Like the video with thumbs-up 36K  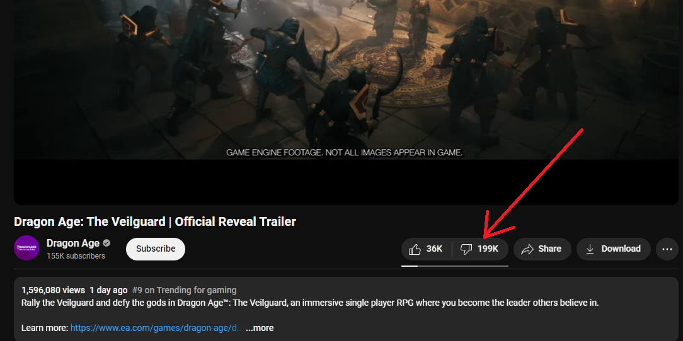[x=427, y=249]
